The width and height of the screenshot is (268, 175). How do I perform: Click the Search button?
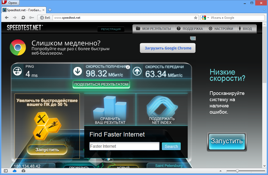pos(171,146)
